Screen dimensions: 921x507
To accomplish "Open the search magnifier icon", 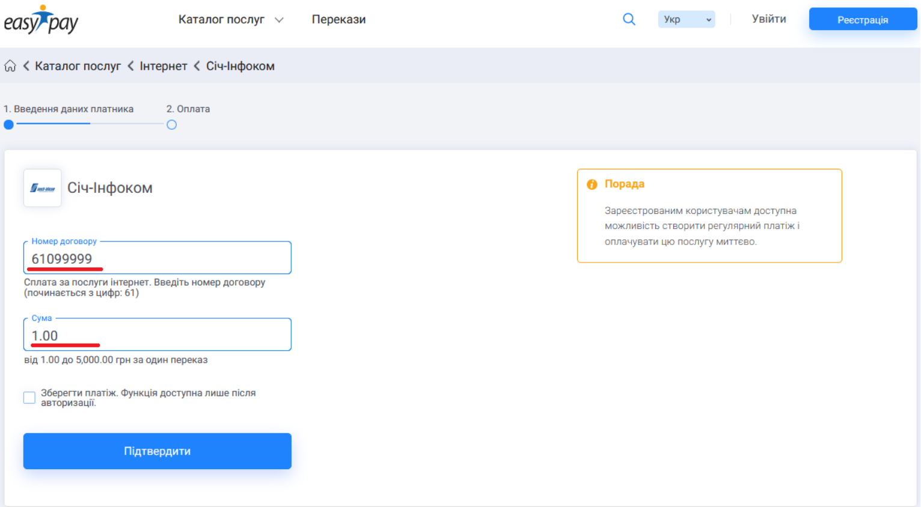I will pos(629,19).
